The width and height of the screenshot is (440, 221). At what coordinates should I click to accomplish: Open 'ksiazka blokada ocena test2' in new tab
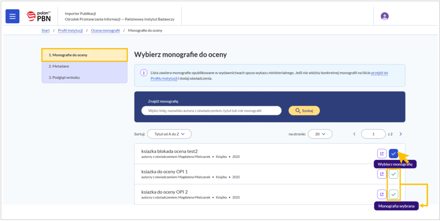point(382,153)
